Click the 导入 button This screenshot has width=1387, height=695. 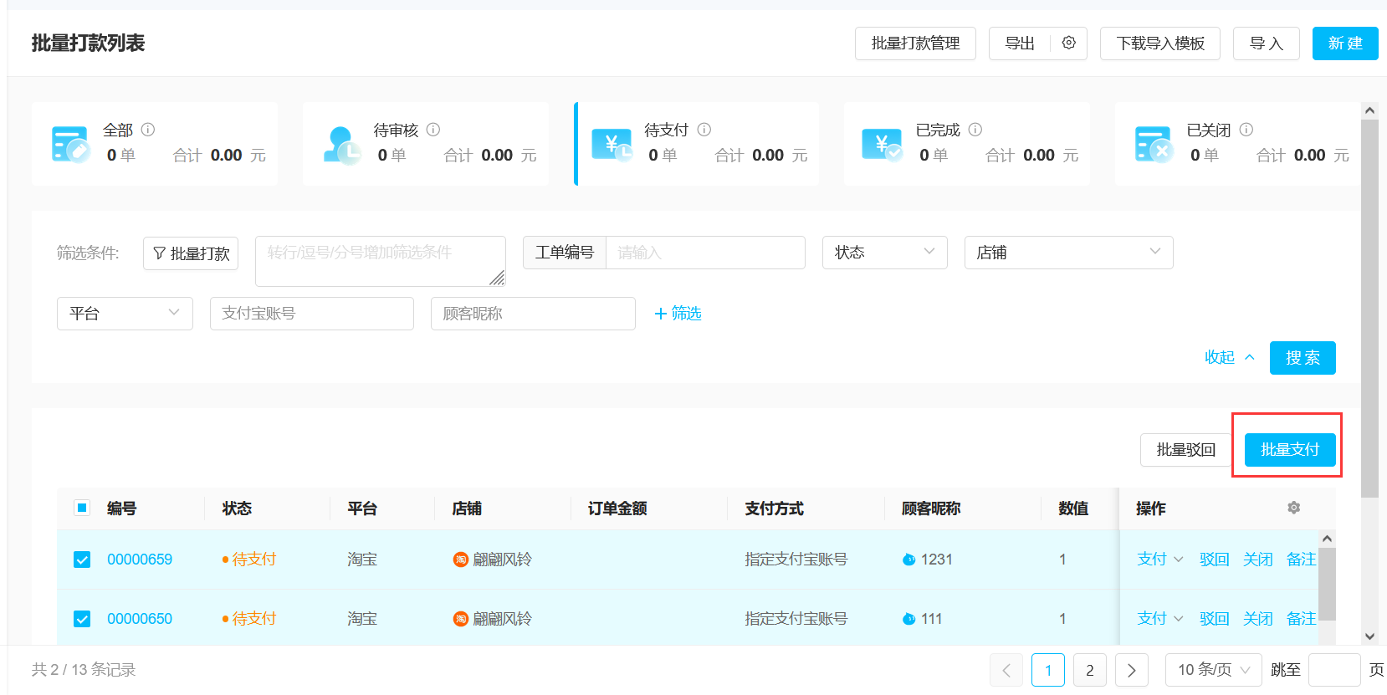(x=1267, y=43)
